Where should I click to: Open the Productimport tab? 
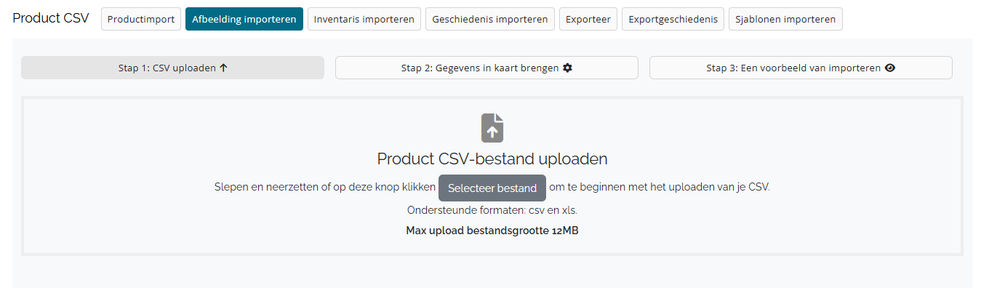click(x=141, y=19)
